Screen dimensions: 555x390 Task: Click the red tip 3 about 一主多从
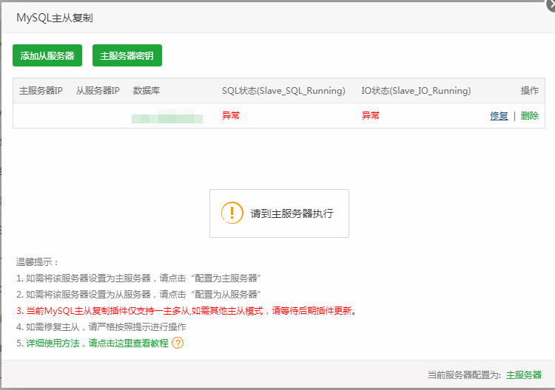point(186,311)
